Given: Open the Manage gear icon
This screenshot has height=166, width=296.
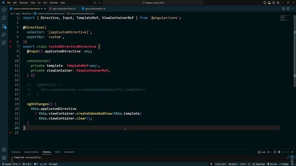Looking at the screenshot, I should point(4,158).
